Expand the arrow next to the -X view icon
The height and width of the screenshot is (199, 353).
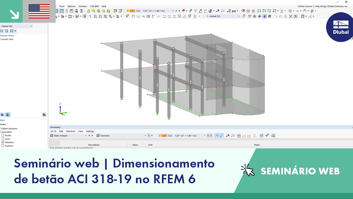pos(277,11)
